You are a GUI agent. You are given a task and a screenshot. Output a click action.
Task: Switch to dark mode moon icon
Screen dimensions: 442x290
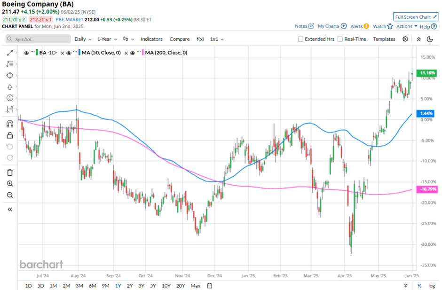point(430,39)
